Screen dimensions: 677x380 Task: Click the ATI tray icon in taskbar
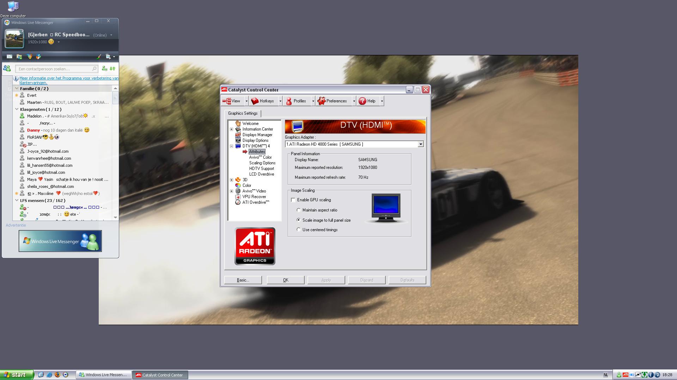click(x=625, y=375)
